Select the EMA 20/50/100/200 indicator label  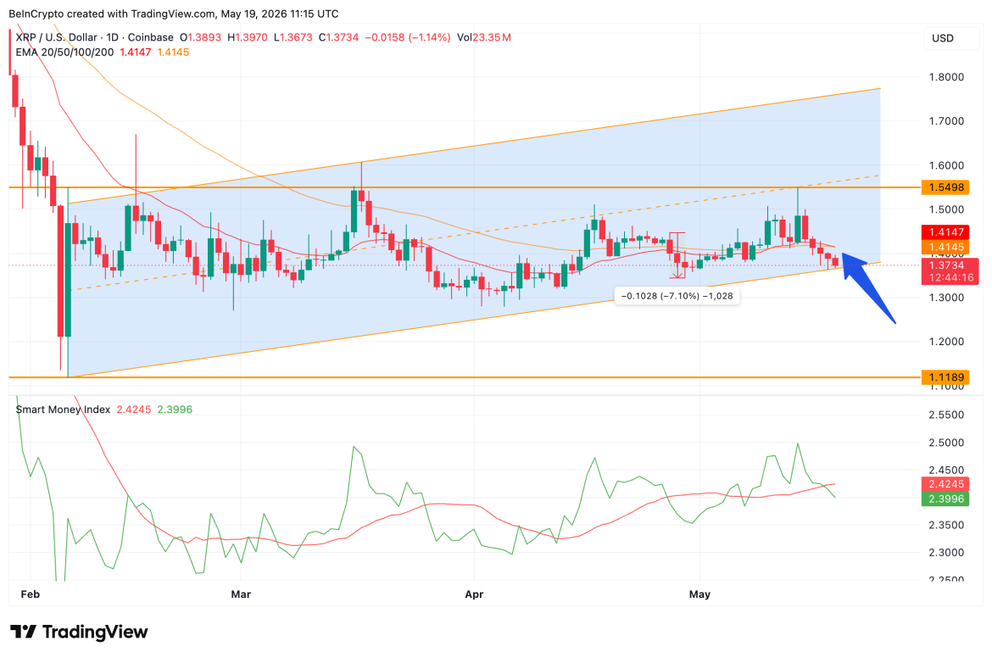pos(64,52)
